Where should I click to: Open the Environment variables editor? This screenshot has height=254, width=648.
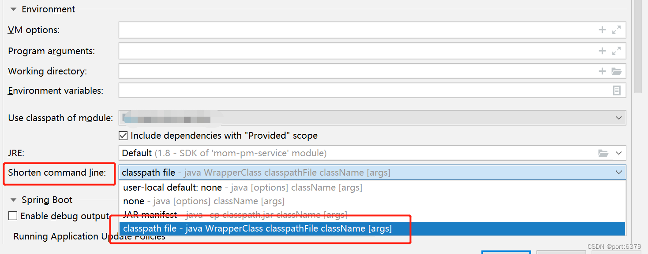[x=616, y=90]
